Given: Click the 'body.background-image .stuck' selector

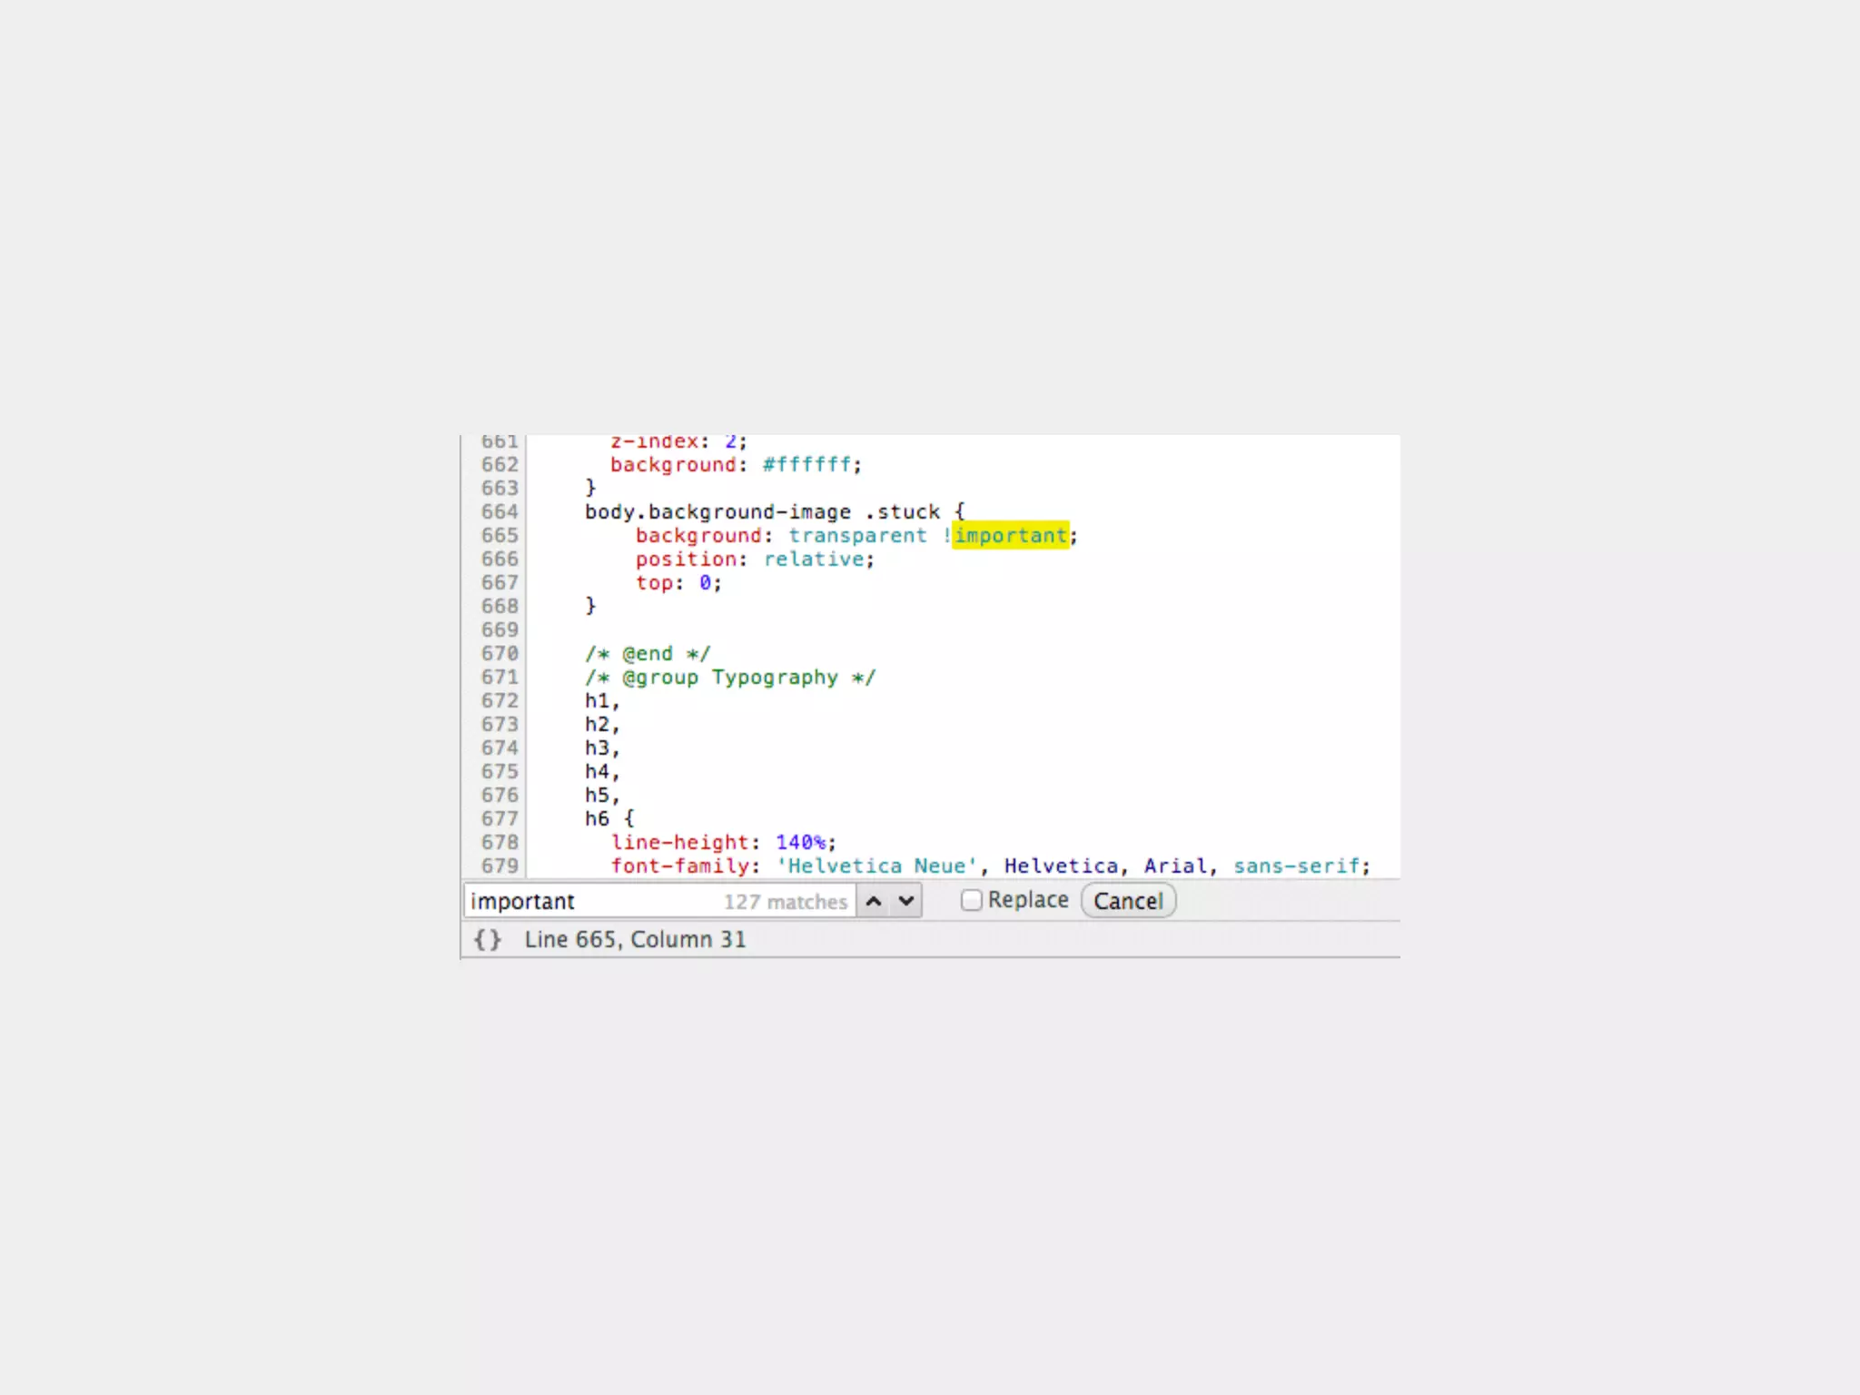Looking at the screenshot, I should (761, 512).
